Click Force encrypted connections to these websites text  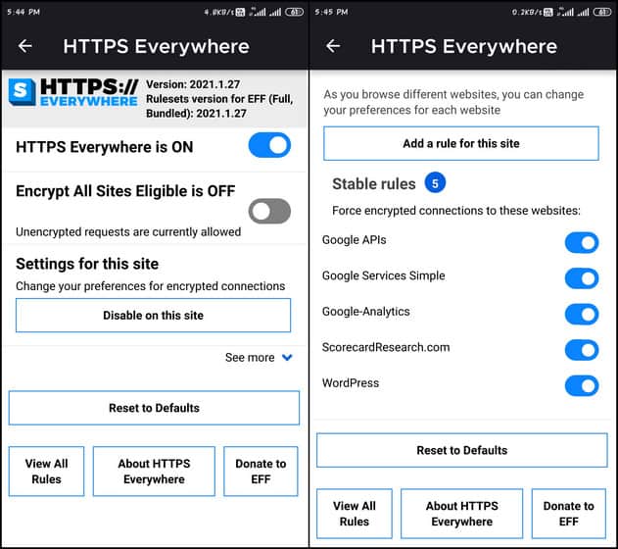click(x=456, y=211)
